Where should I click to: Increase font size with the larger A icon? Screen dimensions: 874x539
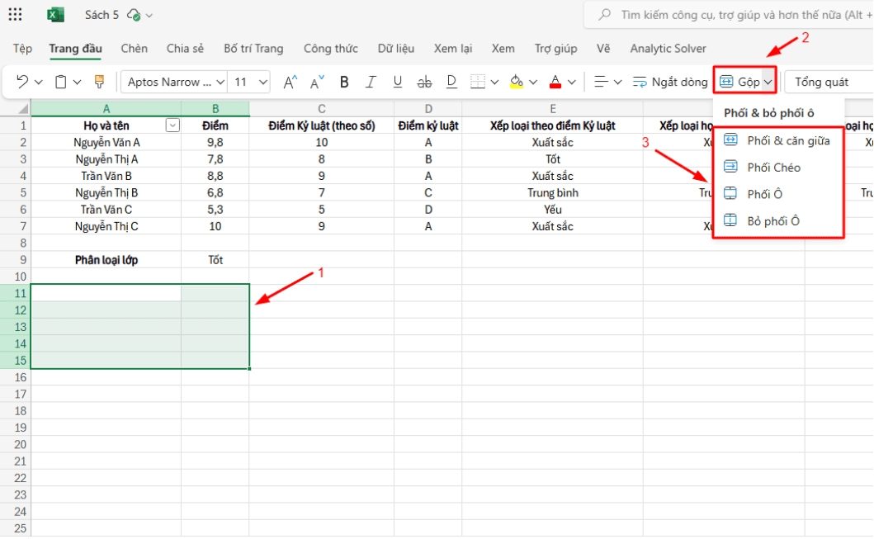pyautogui.click(x=290, y=83)
